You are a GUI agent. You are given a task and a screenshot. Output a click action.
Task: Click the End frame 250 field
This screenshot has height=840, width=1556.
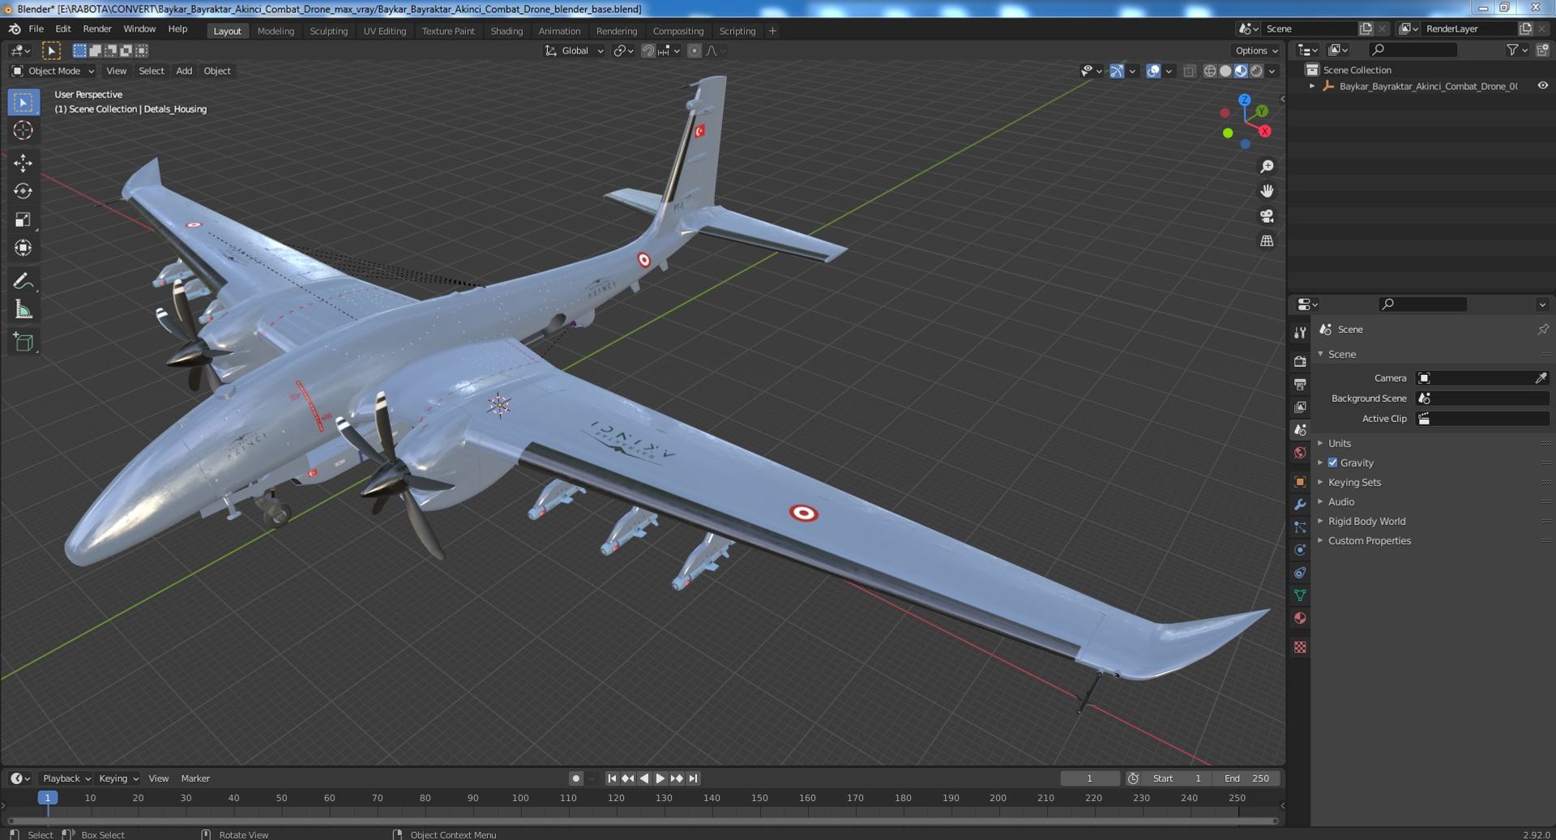[1246, 778]
